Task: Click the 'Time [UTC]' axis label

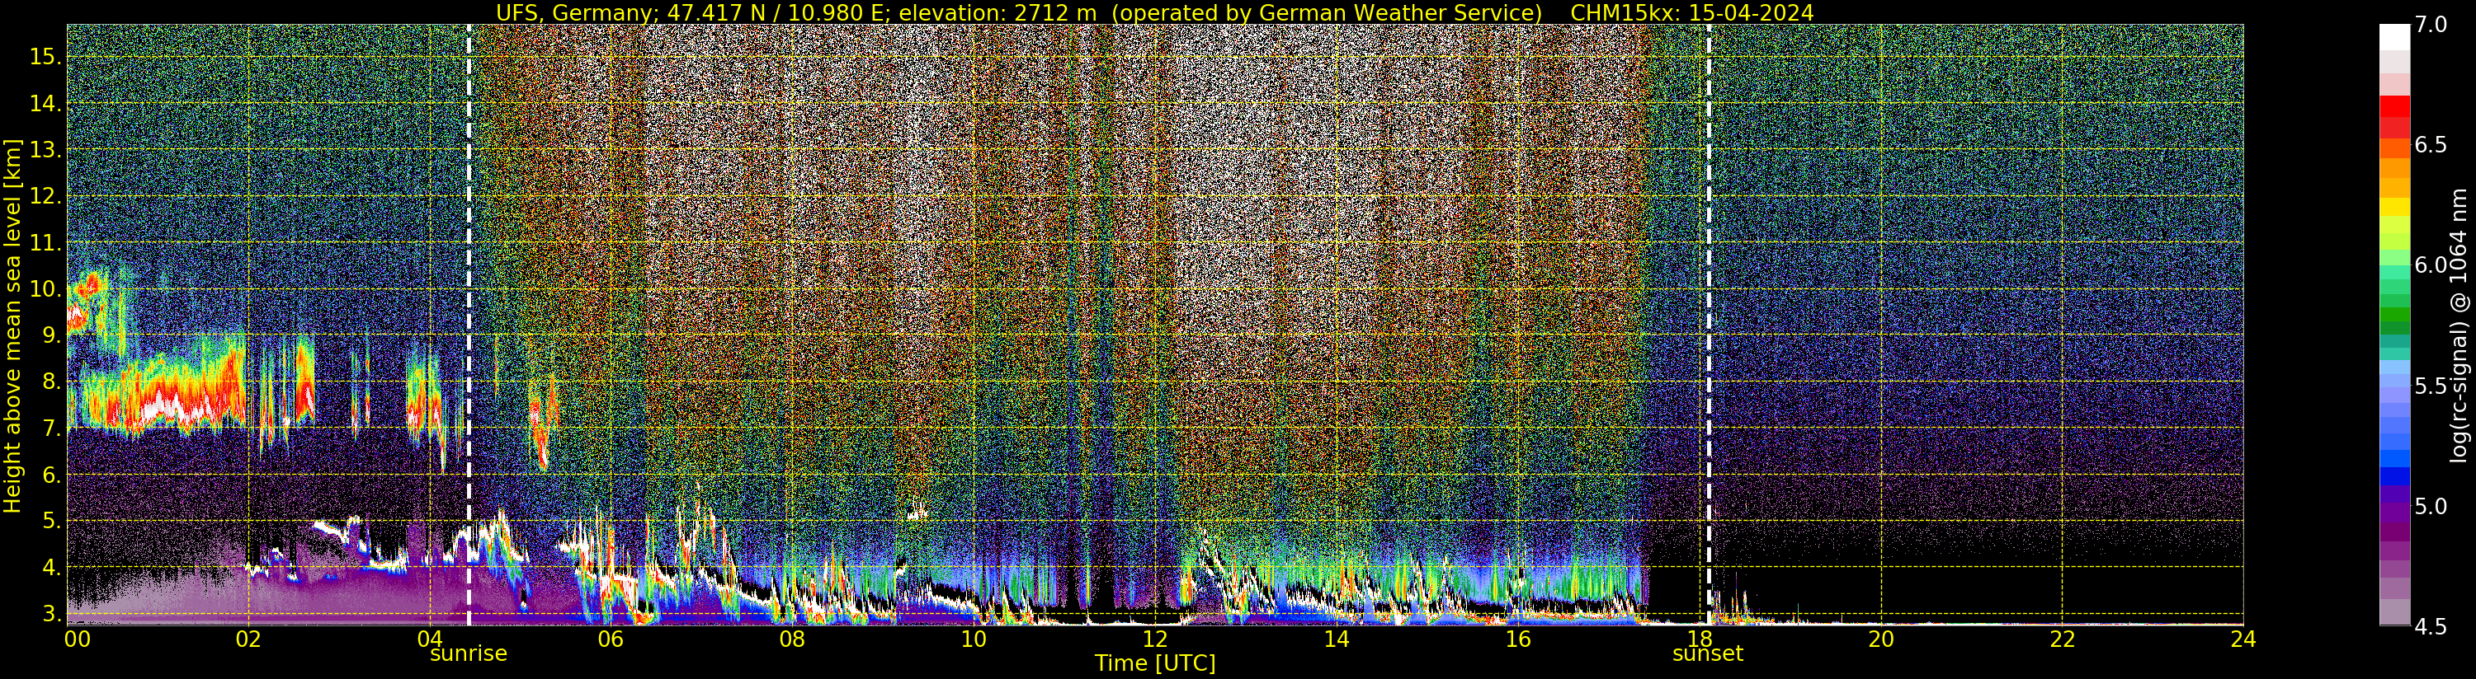Action: click(x=1155, y=663)
